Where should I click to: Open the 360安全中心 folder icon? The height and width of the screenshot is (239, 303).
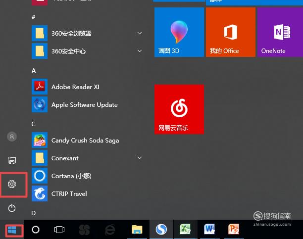40,51
